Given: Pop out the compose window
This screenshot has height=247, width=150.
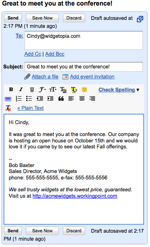Looking at the screenshot, I should click(140, 19).
